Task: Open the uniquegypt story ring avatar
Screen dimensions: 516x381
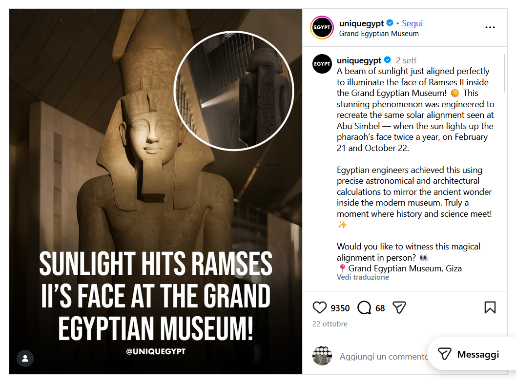Action: 322,27
